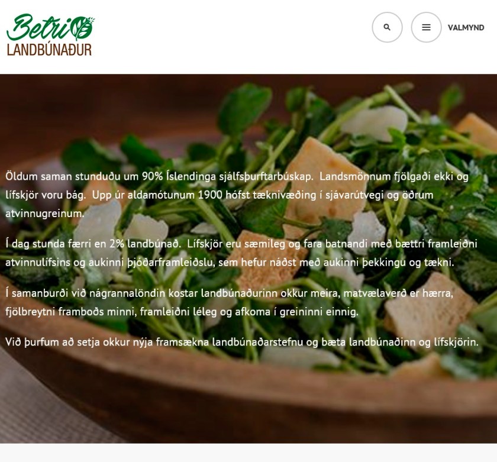
Task: Open the hamburger menu icon
Action: tap(427, 27)
